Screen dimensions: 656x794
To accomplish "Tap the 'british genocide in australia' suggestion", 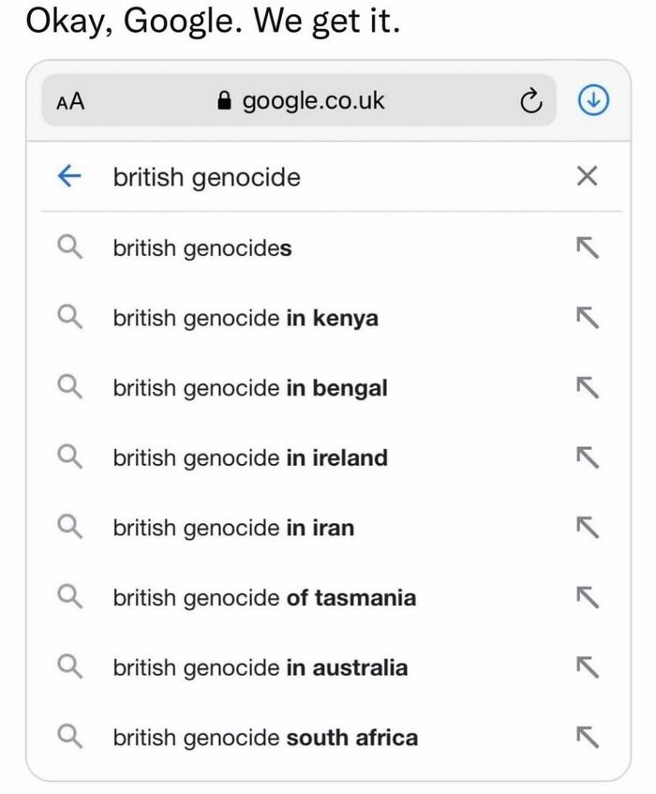I will point(261,668).
